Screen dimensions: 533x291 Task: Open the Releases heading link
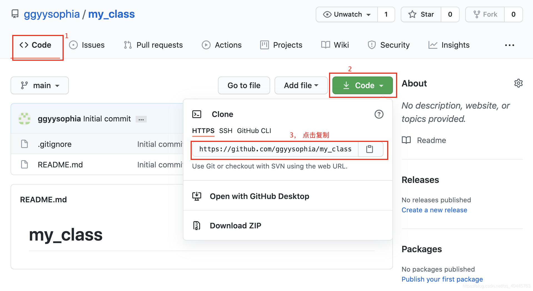point(420,180)
